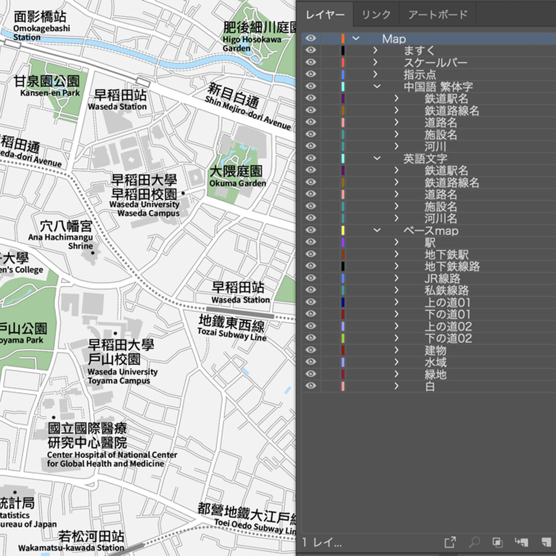
Task: Hide the 英語文字 layer group
Action: (311, 158)
